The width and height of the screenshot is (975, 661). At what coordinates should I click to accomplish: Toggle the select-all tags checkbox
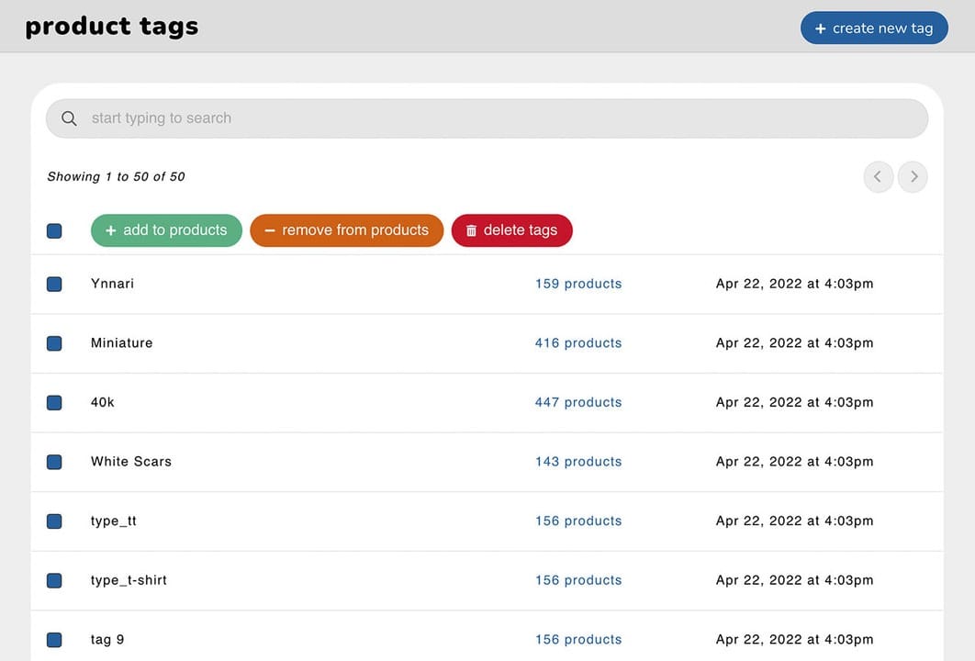click(x=53, y=230)
